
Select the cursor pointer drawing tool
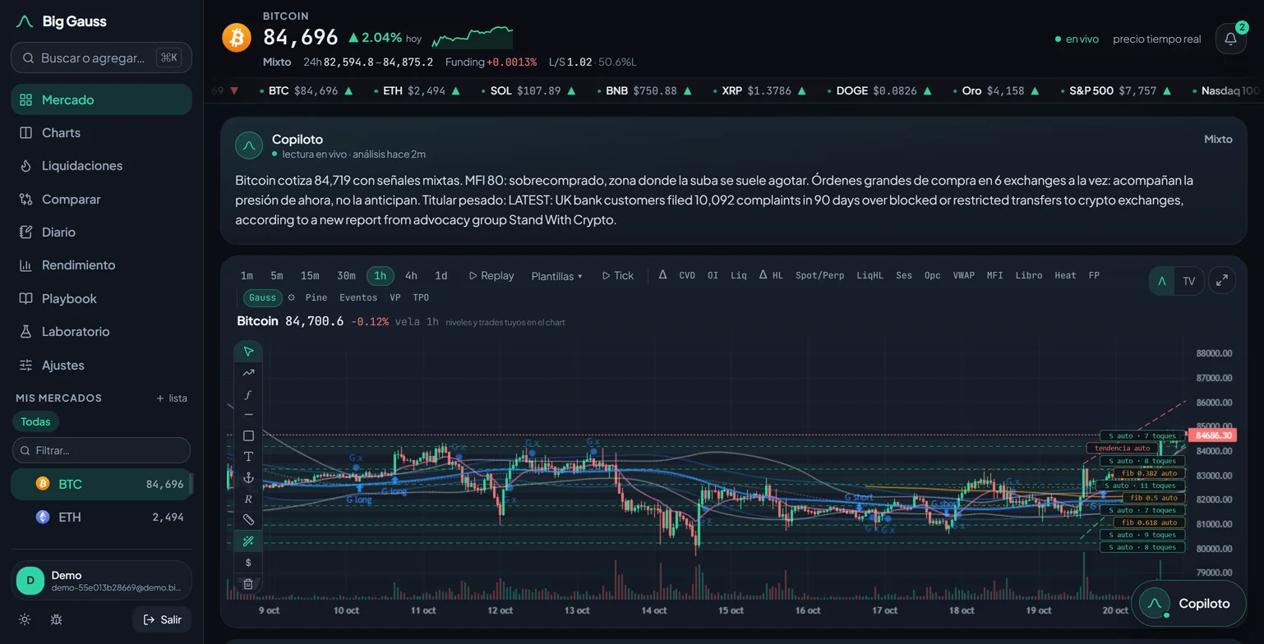248,352
